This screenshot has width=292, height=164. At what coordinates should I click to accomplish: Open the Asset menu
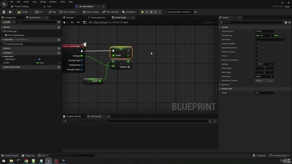tap(26, 2)
